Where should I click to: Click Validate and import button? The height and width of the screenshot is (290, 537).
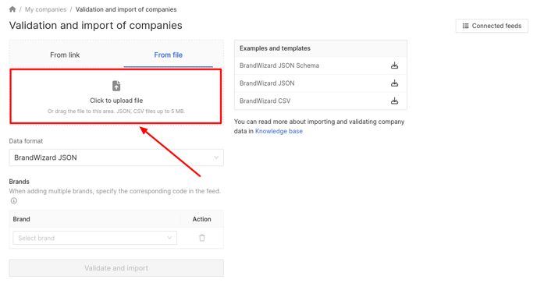[x=116, y=268]
